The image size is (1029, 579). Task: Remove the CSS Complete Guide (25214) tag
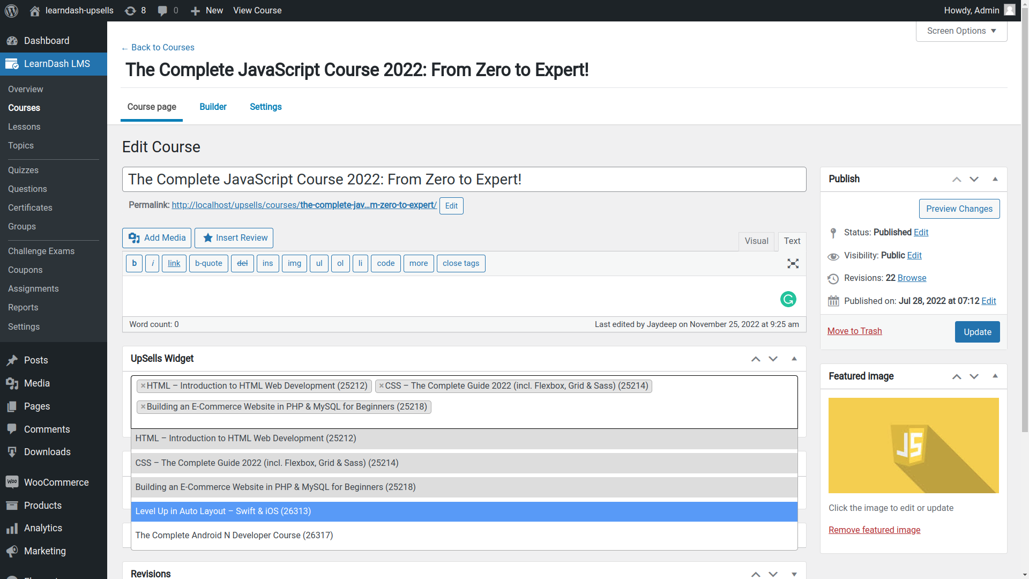tap(382, 386)
